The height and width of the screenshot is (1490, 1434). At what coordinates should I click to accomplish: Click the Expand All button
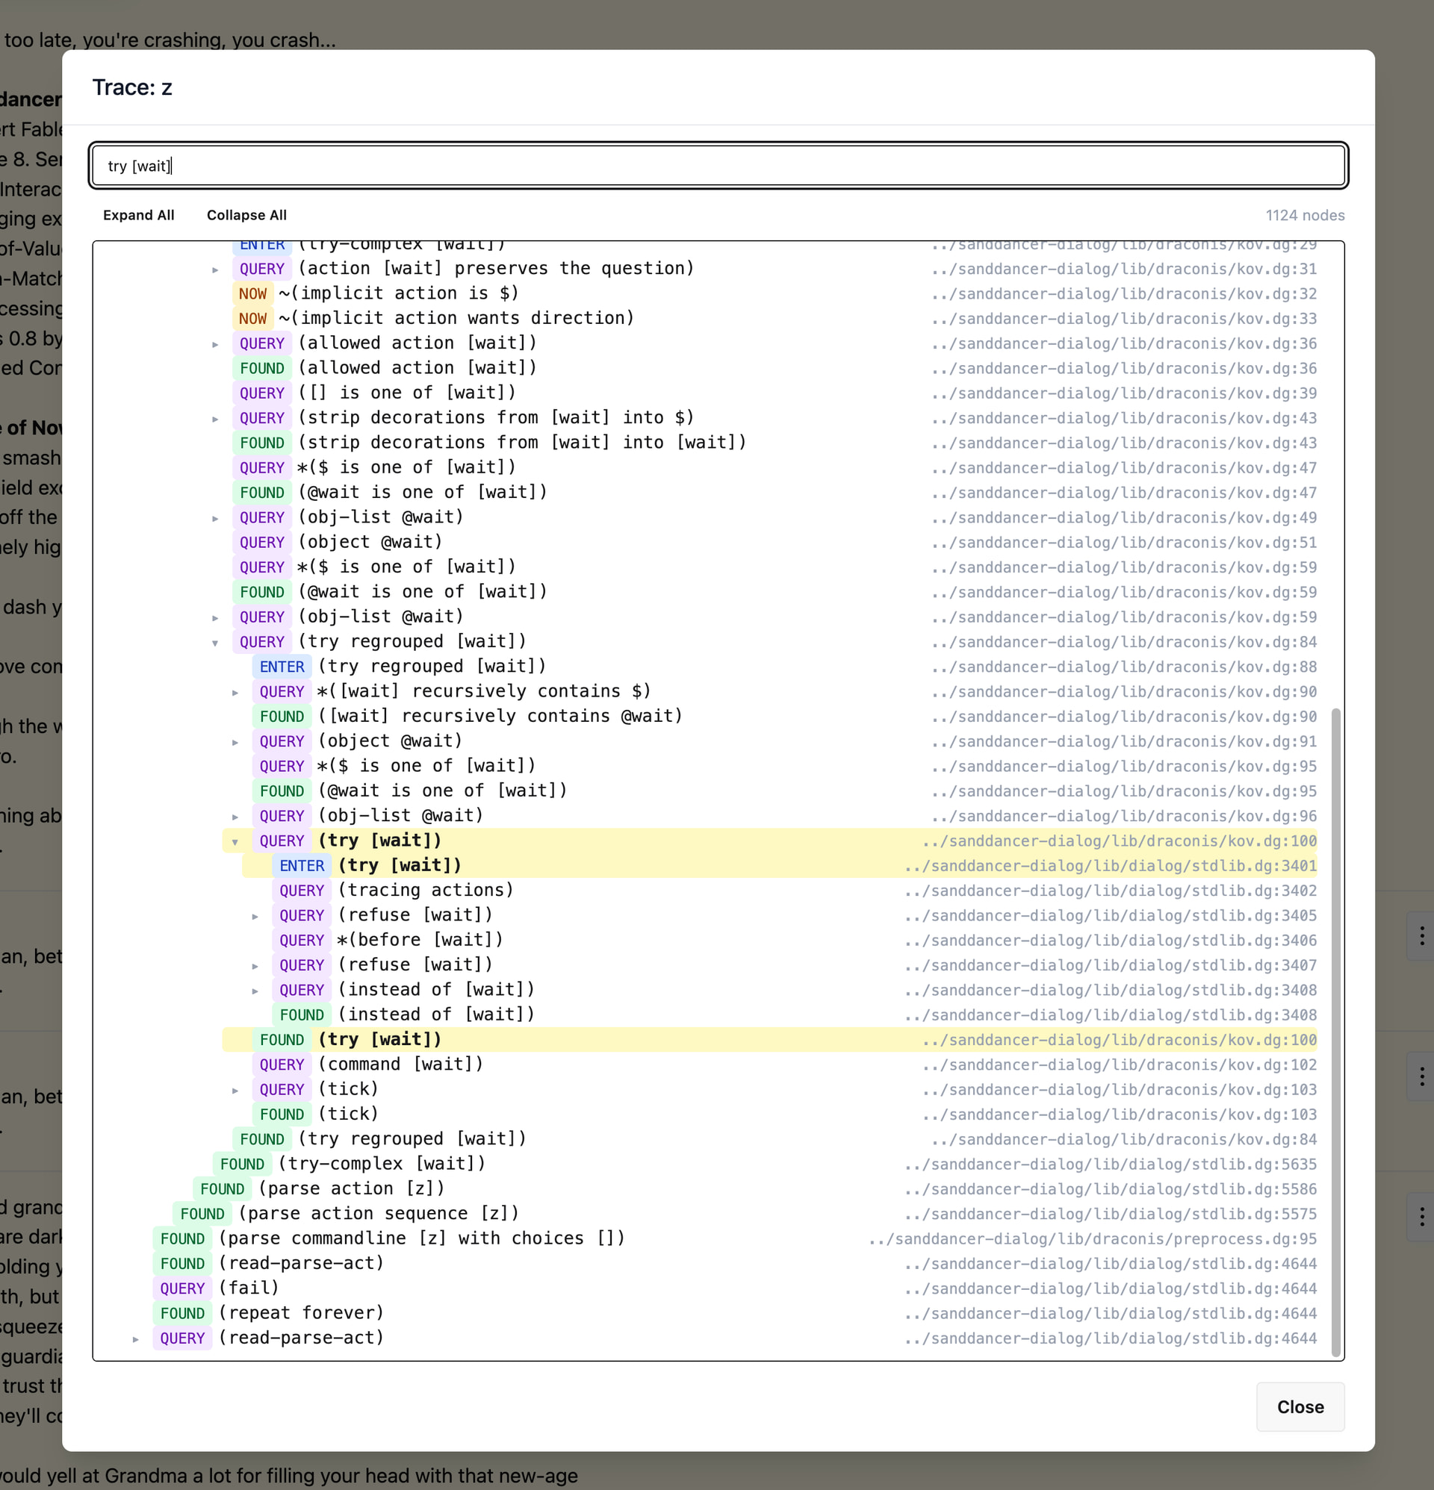coord(138,215)
